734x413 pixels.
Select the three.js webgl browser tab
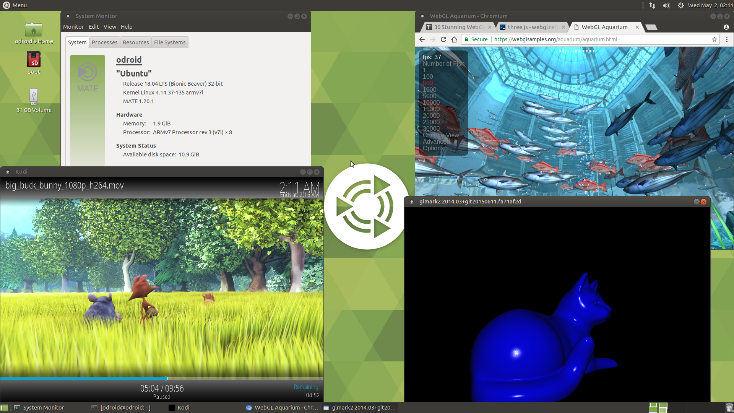(x=533, y=27)
